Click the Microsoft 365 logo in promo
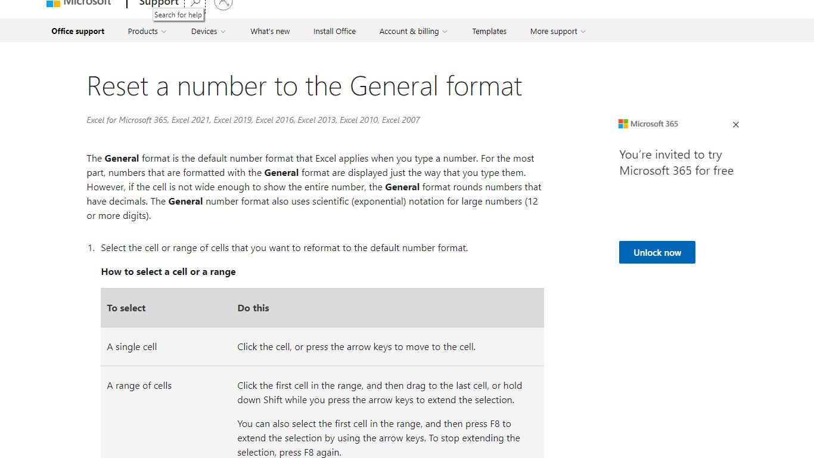 pyautogui.click(x=648, y=124)
